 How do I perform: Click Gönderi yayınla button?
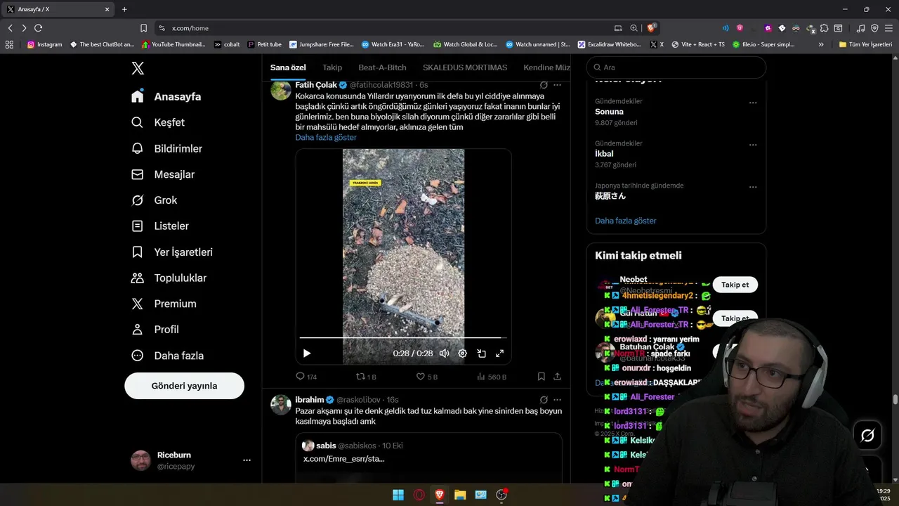coord(184,386)
